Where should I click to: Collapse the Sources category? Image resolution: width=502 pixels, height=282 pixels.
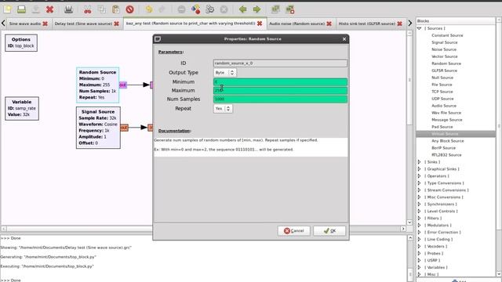point(420,28)
